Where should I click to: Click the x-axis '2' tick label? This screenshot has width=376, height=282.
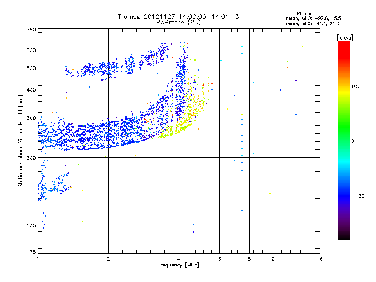pos(108,259)
